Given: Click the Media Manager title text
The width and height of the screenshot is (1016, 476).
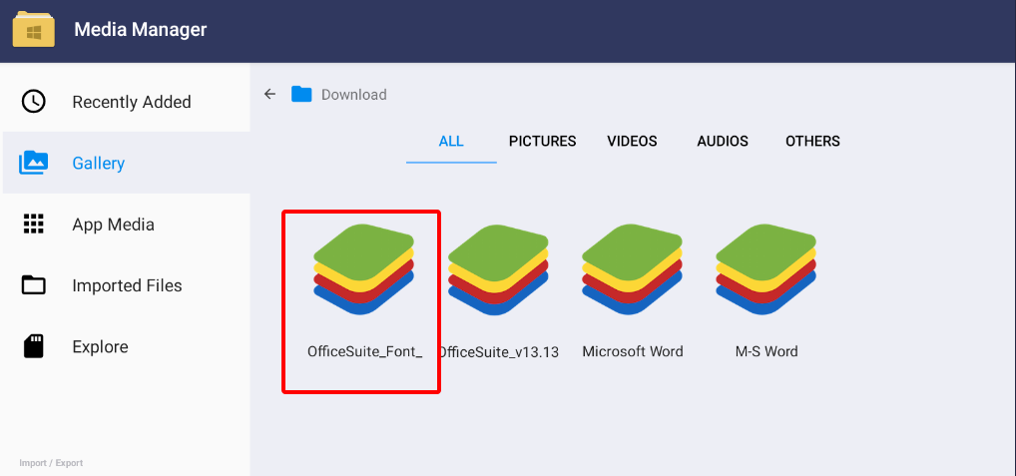Looking at the screenshot, I should coord(141,30).
